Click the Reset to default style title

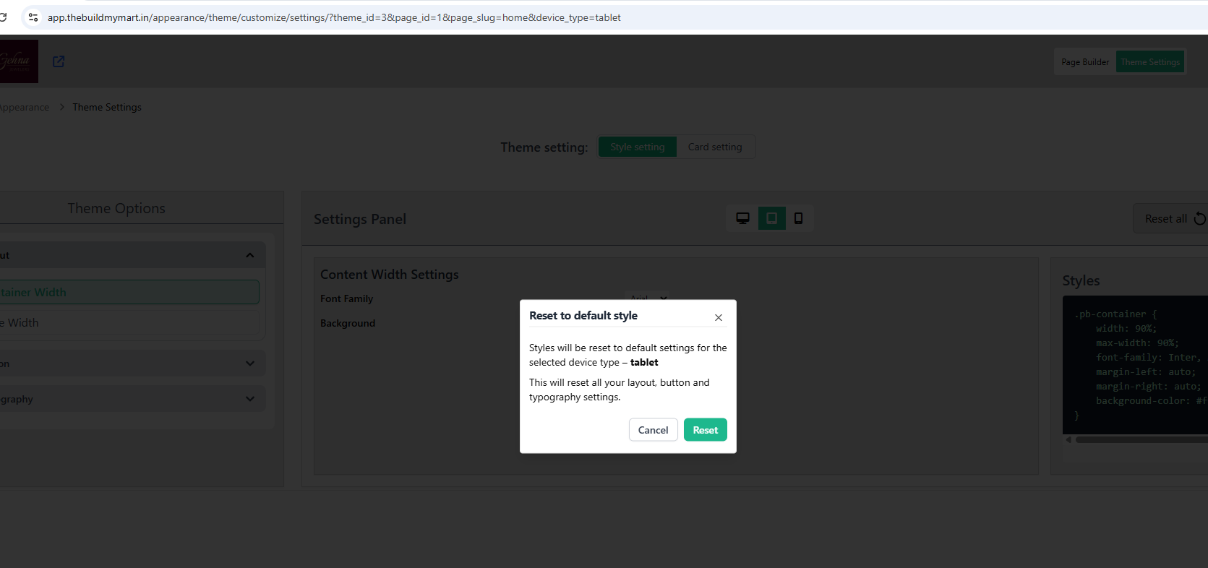[x=583, y=316]
